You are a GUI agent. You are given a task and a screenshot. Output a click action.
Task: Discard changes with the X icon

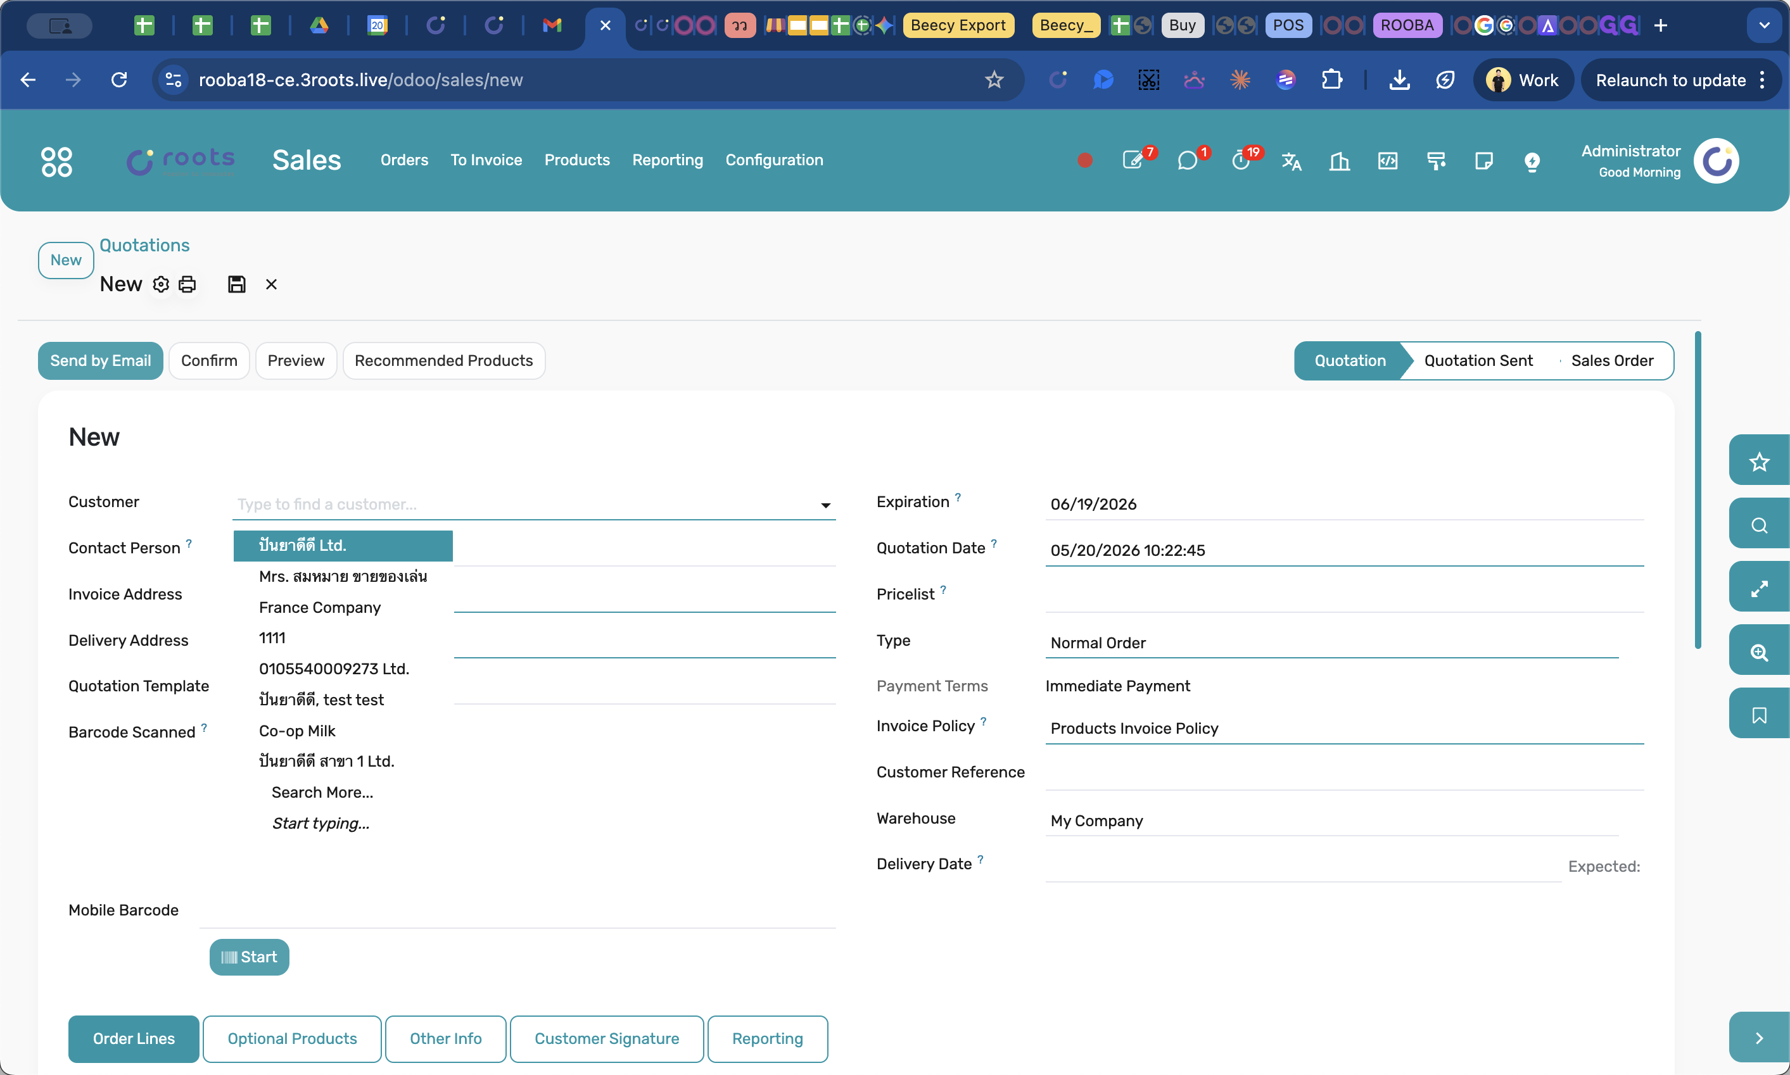(271, 285)
